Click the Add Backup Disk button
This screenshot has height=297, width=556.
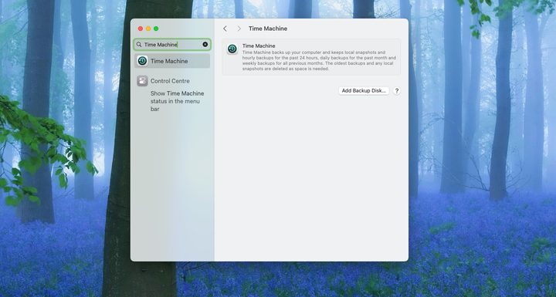point(364,91)
